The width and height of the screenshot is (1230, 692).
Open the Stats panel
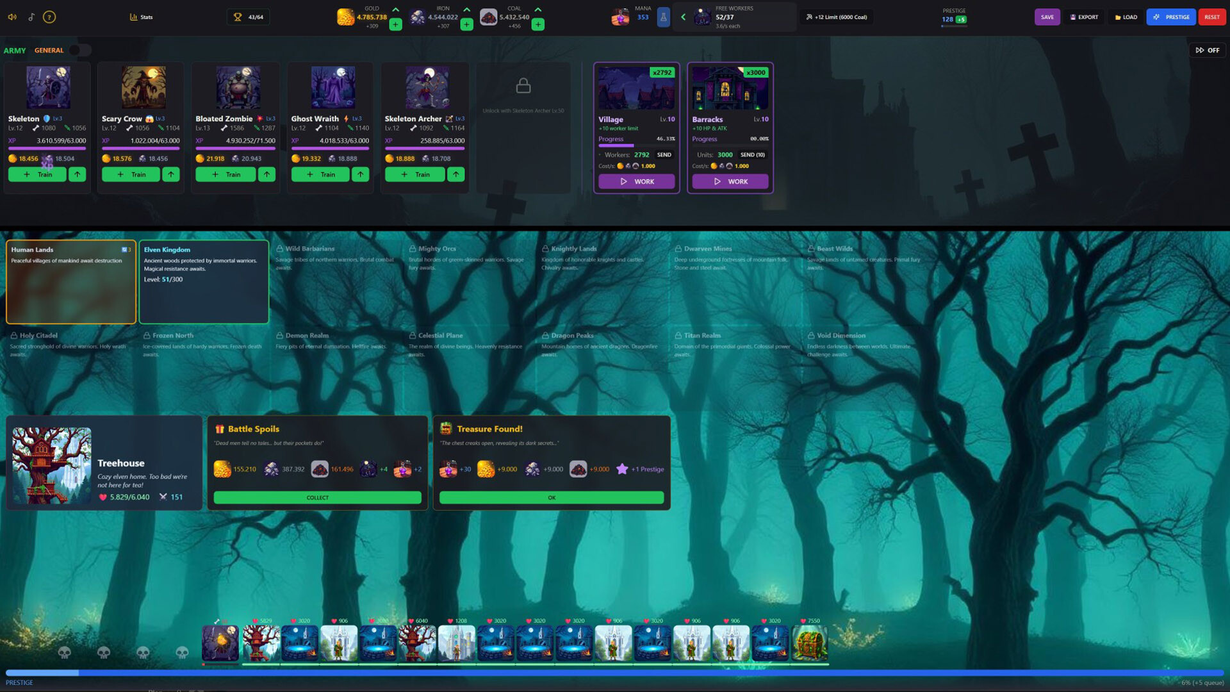point(140,17)
